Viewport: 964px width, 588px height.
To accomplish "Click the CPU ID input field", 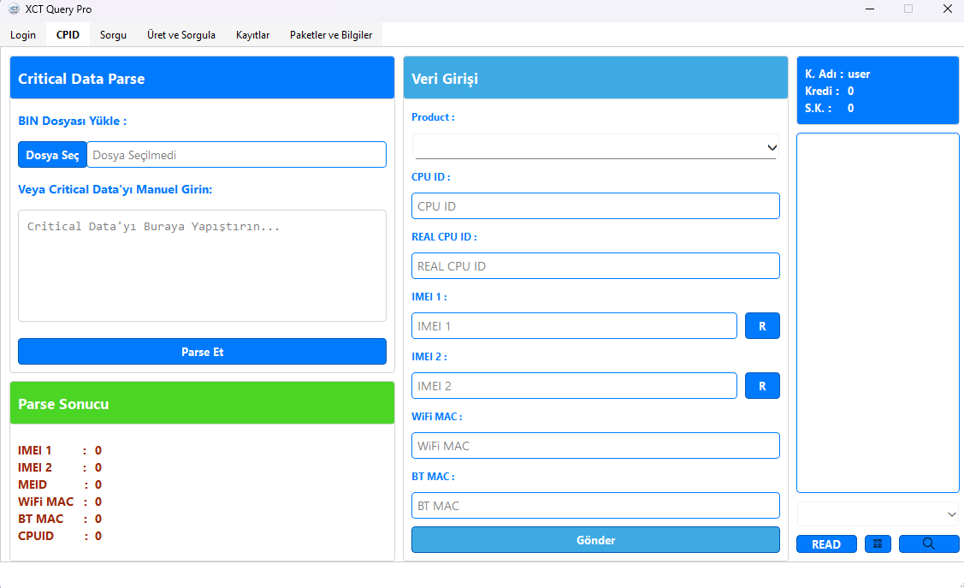I will tap(595, 206).
